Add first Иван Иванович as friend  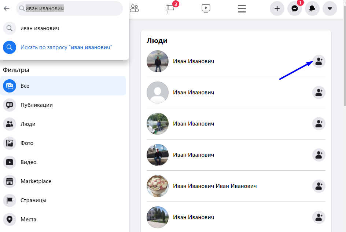(319, 61)
